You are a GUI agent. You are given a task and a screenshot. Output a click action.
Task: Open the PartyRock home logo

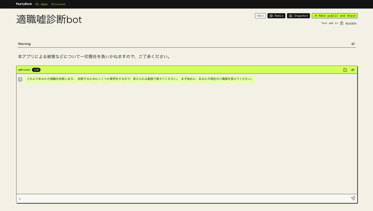pos(24,4)
